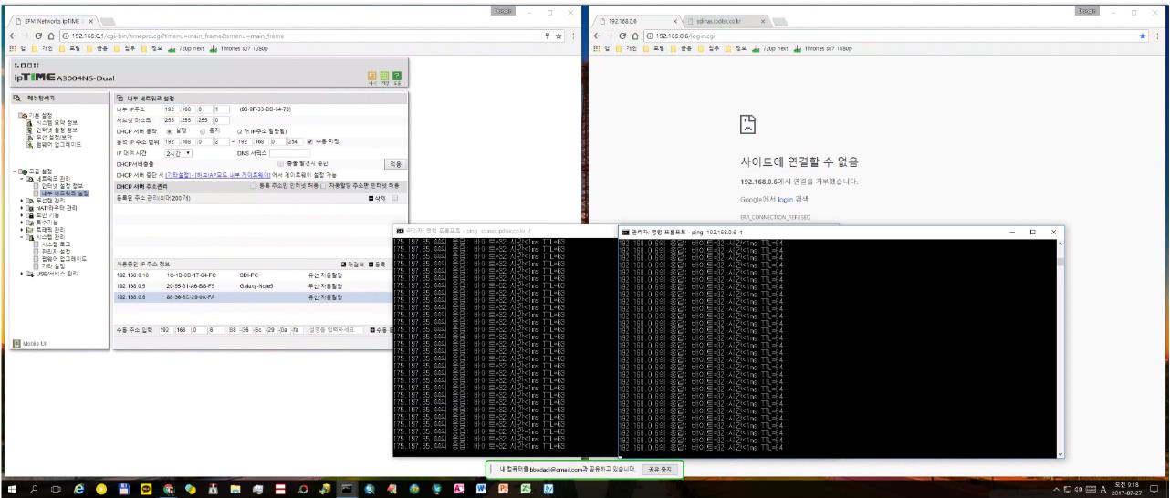The image size is (1170, 498).
Task: Click the orange icon in the ipTIME header
Action: [x=372, y=78]
